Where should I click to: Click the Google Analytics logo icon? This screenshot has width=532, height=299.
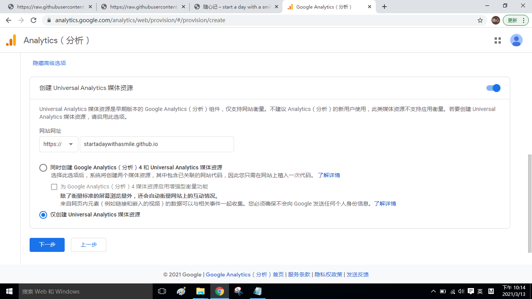[11, 40]
